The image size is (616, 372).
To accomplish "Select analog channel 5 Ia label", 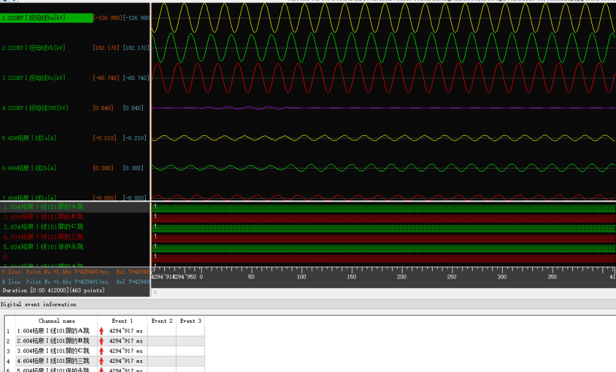I will tap(30, 138).
